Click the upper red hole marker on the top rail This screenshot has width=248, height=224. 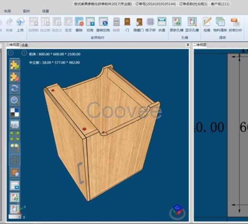(x=53, y=90)
